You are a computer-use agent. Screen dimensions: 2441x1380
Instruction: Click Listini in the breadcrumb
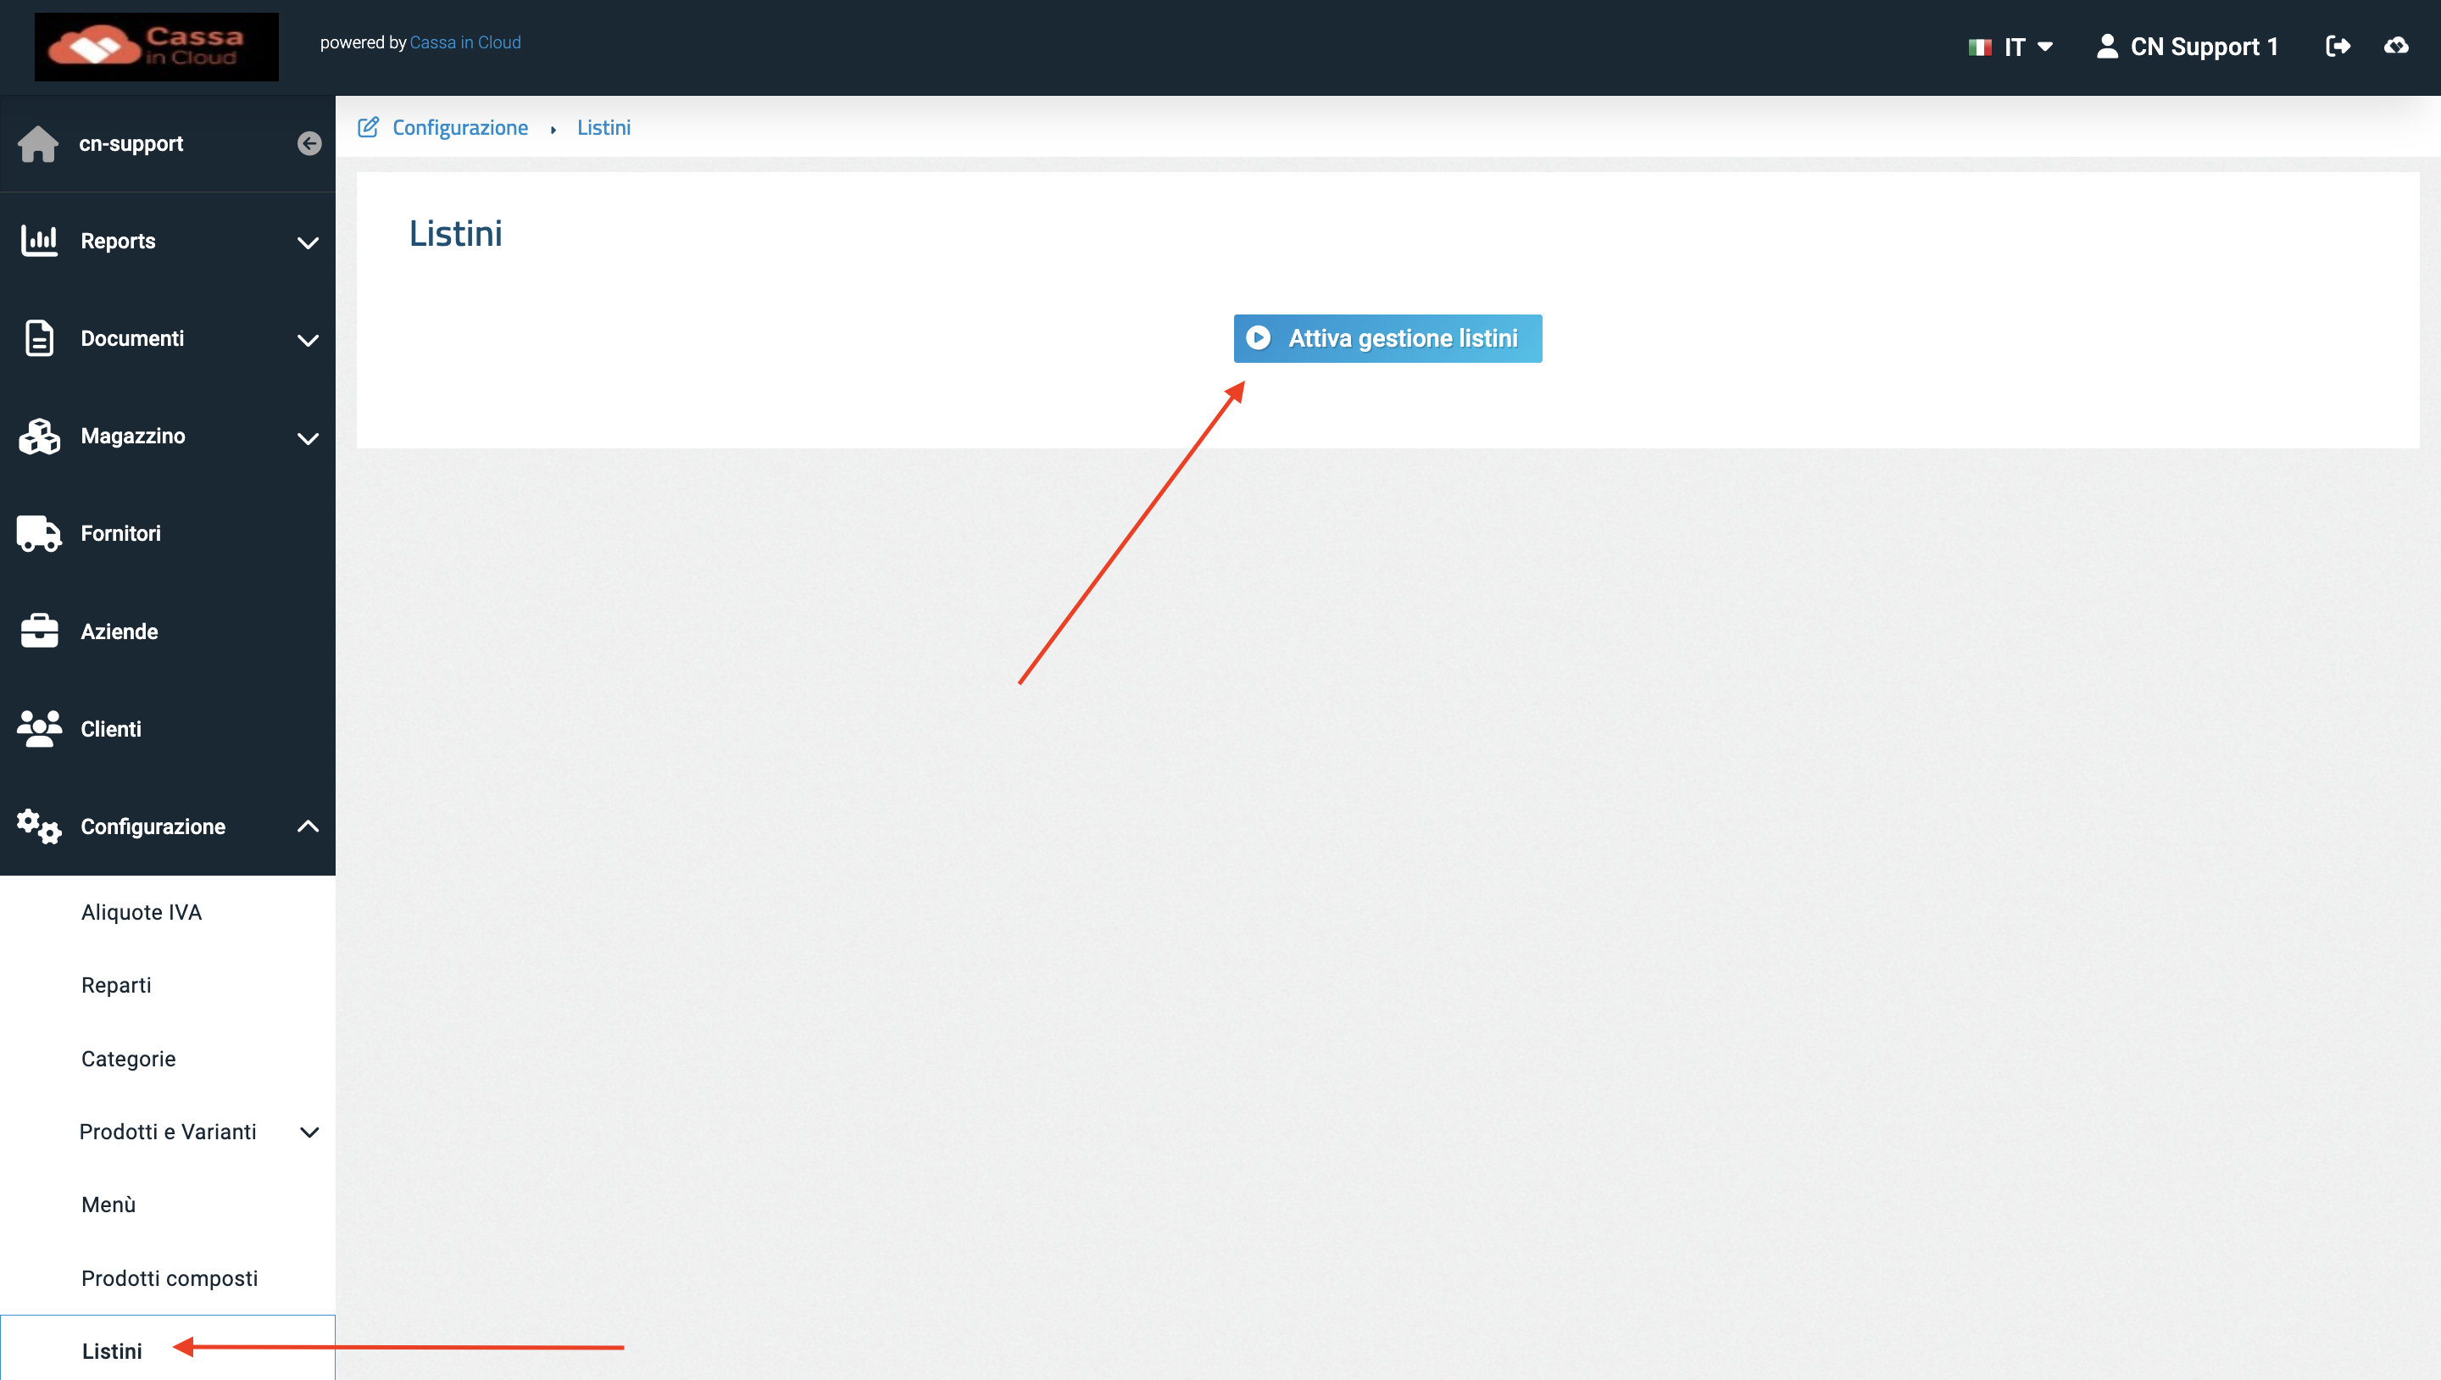pyautogui.click(x=603, y=127)
